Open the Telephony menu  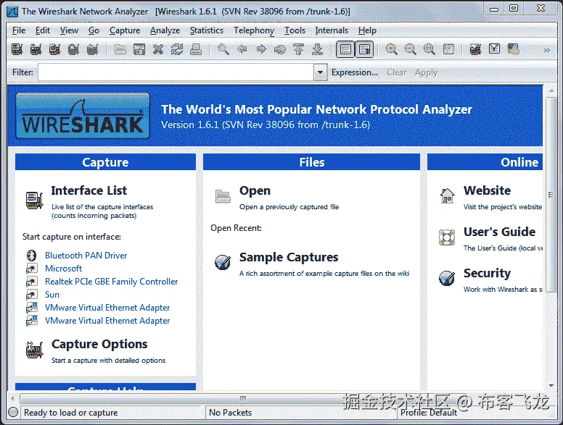[x=254, y=30]
